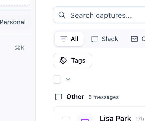The image size is (145, 121).
Task: Check Lisa Park's message checkbox
Action: click(x=66, y=119)
